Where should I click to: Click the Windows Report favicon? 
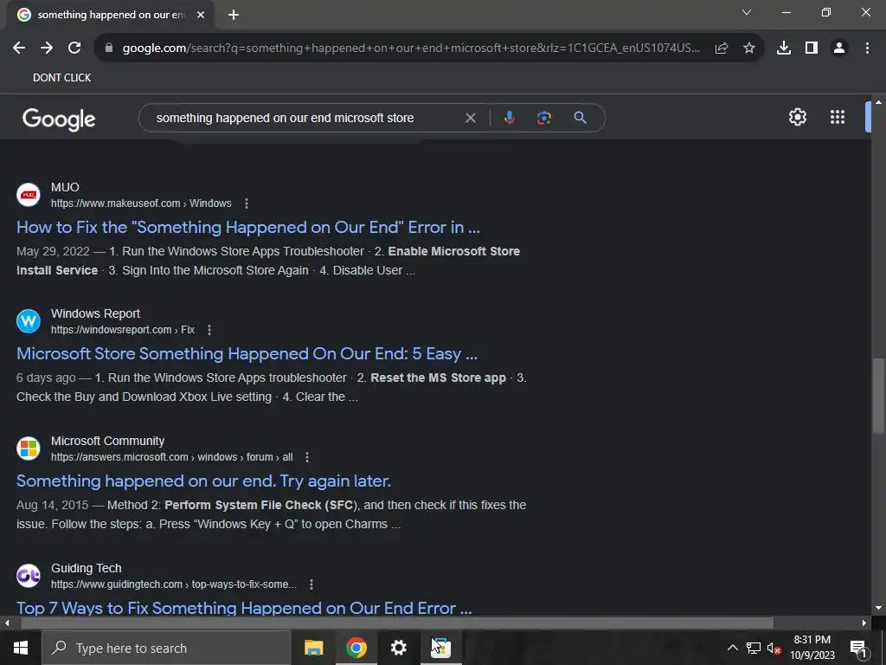[x=29, y=321]
